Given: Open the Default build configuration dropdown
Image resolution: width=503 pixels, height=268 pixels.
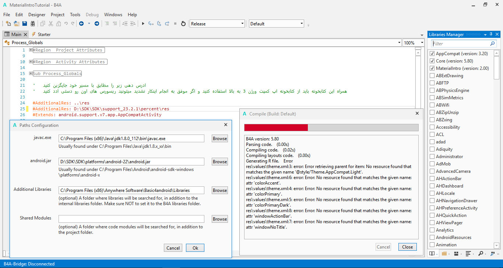Looking at the screenshot, I should click(x=277, y=24).
